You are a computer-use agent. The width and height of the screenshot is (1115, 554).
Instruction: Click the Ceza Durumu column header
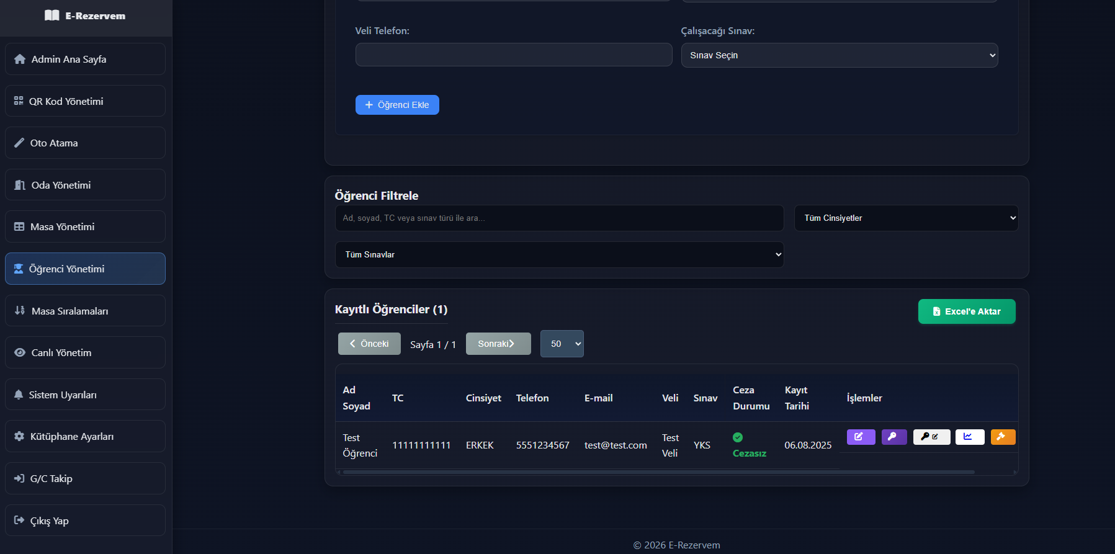point(751,398)
